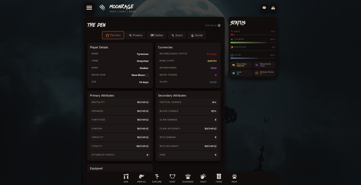Switch to the Powers tab
This screenshot has width=361, height=185.
point(135,35)
